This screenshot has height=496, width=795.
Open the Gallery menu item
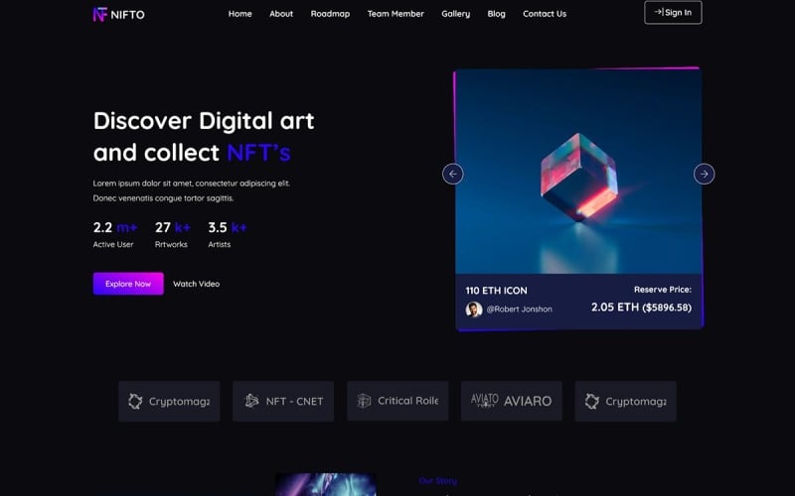(x=456, y=14)
